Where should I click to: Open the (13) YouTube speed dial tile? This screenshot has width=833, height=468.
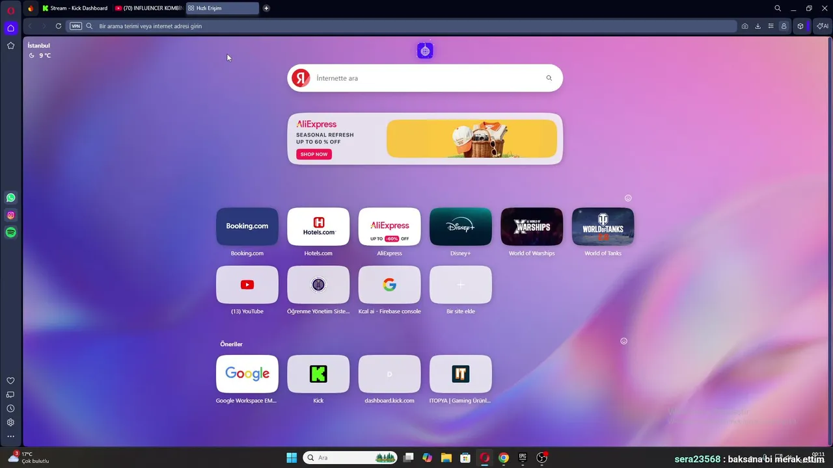coord(247,285)
